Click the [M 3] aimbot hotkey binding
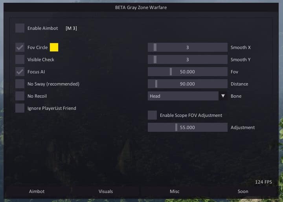The height and width of the screenshot is (202, 283). tap(71, 28)
